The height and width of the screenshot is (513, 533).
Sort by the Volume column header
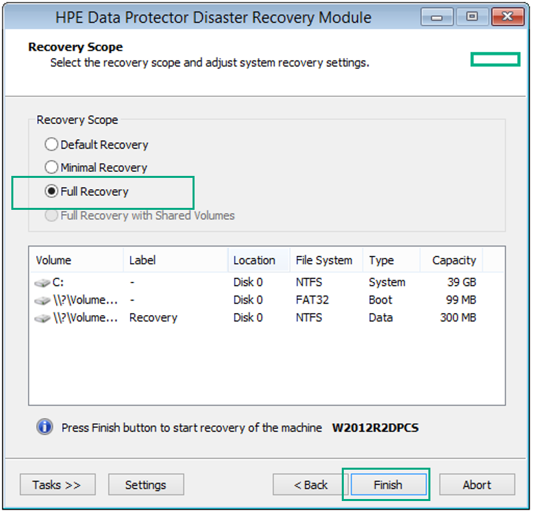(x=77, y=260)
